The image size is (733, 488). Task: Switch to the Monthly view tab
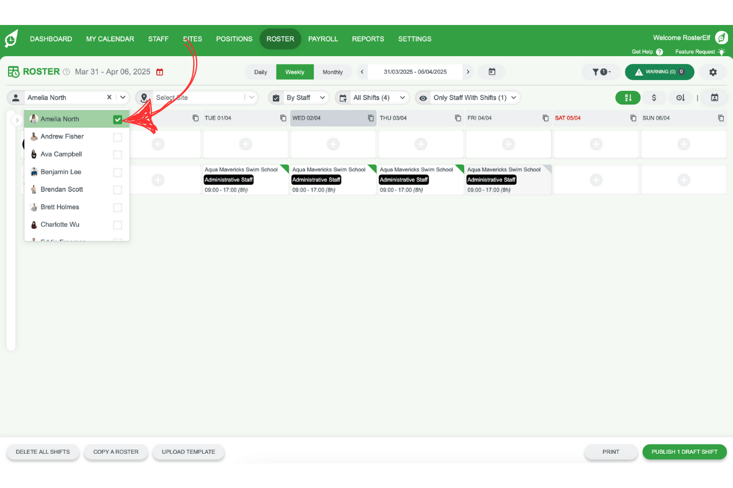coord(332,72)
